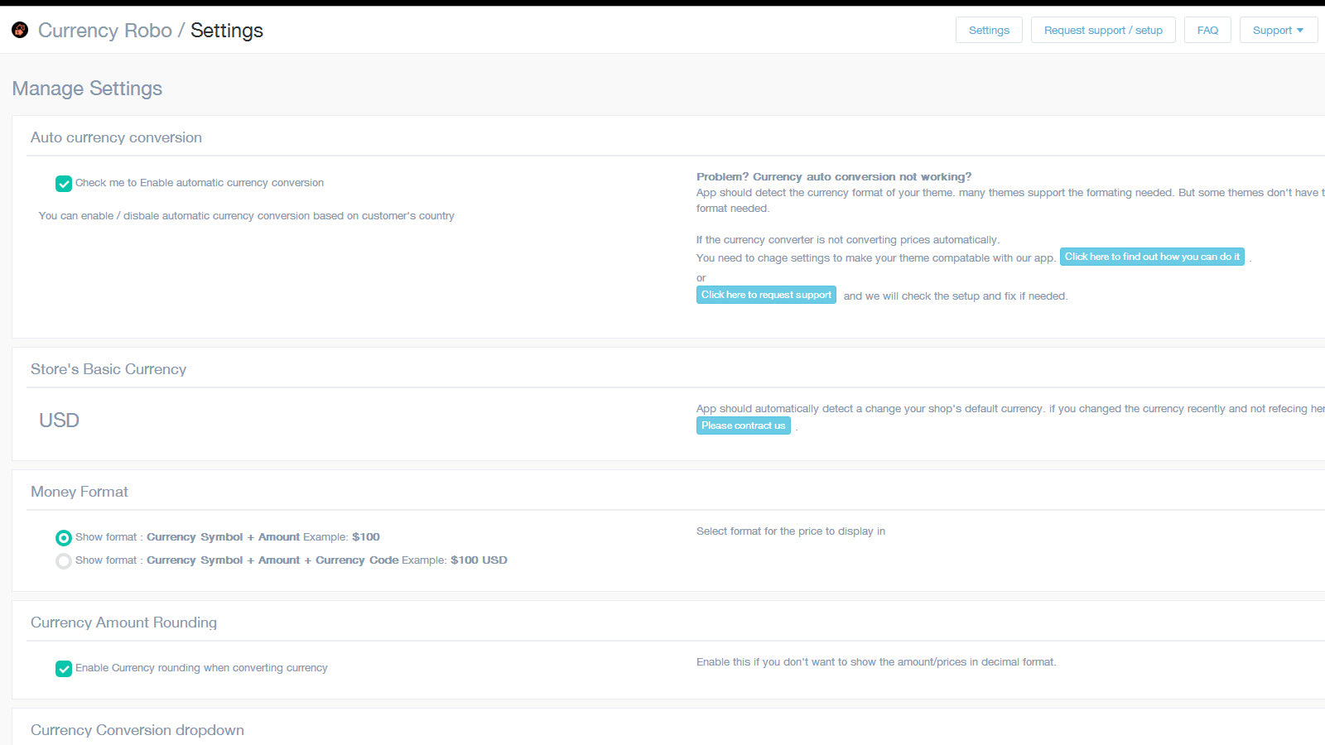Click the Auto currency conversion section title

116,137
